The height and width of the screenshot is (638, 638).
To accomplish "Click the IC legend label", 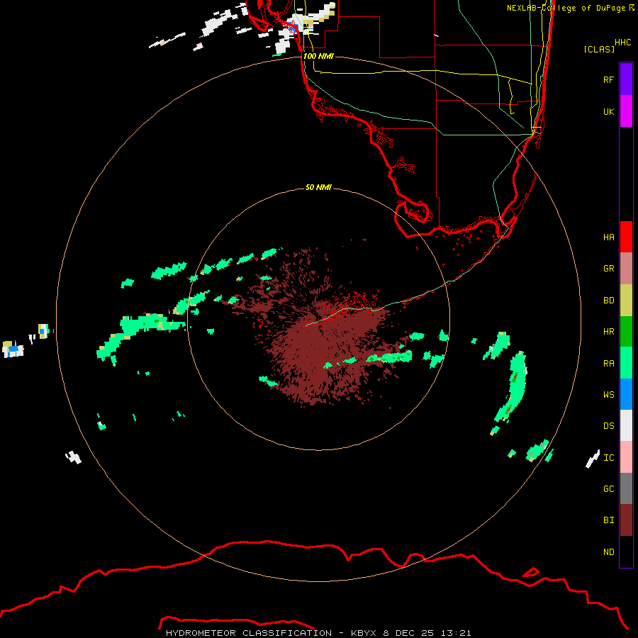I will coord(608,458).
